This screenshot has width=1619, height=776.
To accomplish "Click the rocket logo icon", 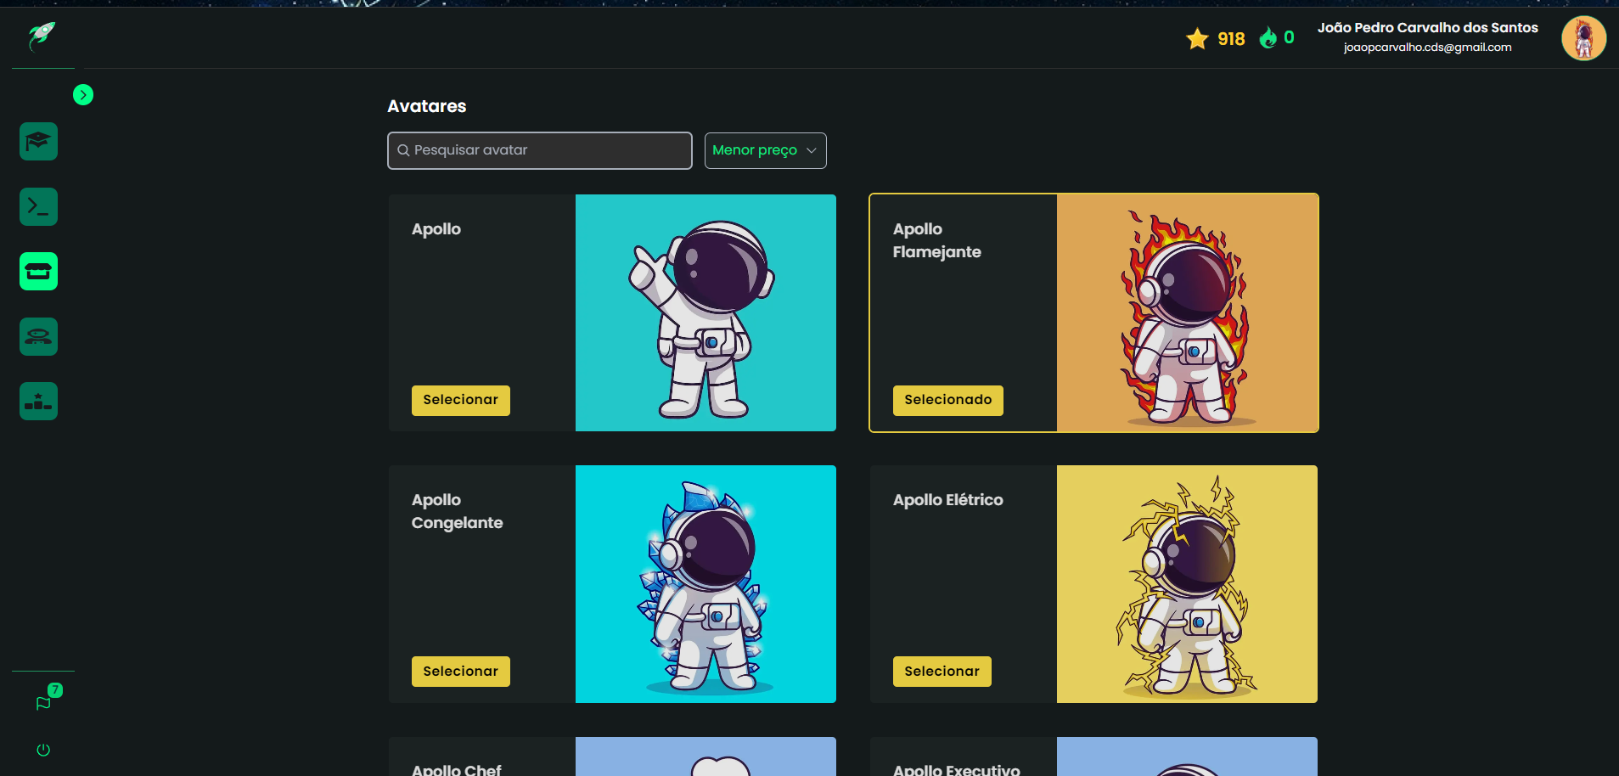I will pos(42,37).
